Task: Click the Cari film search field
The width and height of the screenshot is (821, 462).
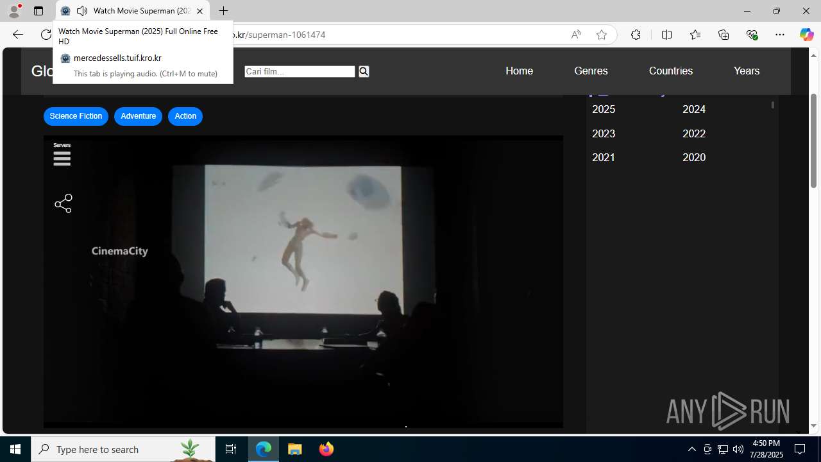Action: pos(300,71)
